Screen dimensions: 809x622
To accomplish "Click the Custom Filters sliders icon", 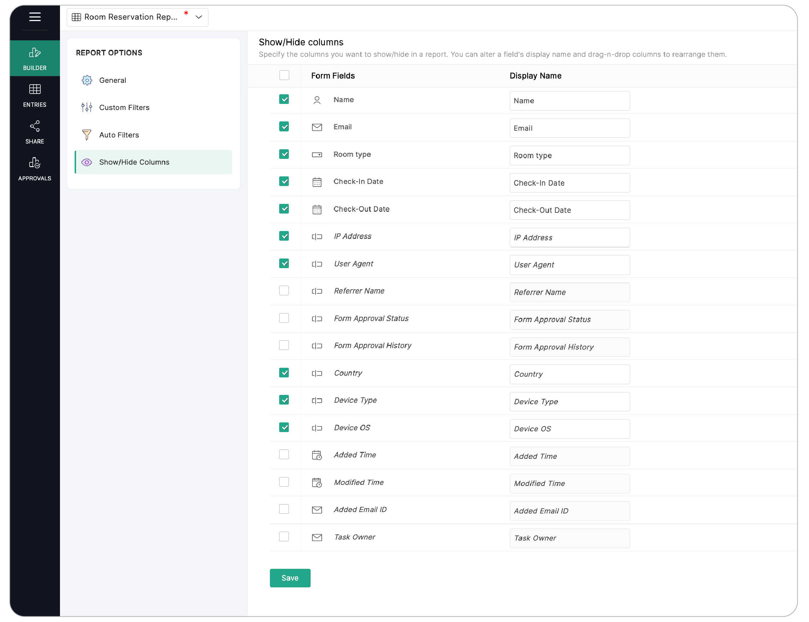I will 87,107.
